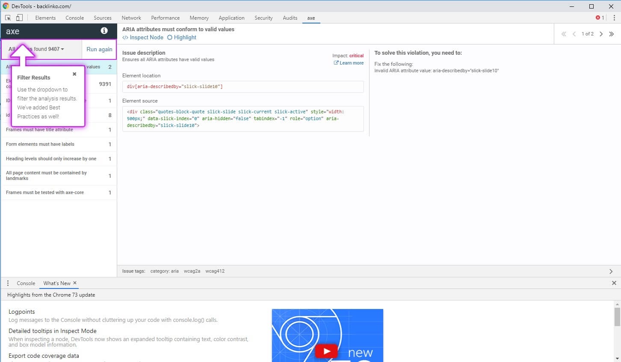Select the What's New drawer tab
The height and width of the screenshot is (362, 621).
[x=57, y=283]
